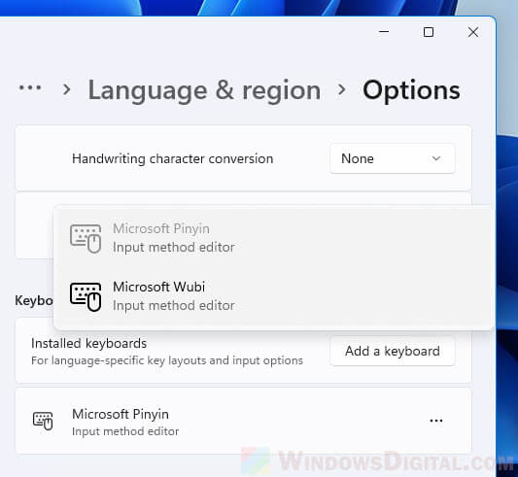Click the installed Microsoft Pinyin keyboard icon
The width and height of the screenshot is (518, 477).
(x=43, y=421)
